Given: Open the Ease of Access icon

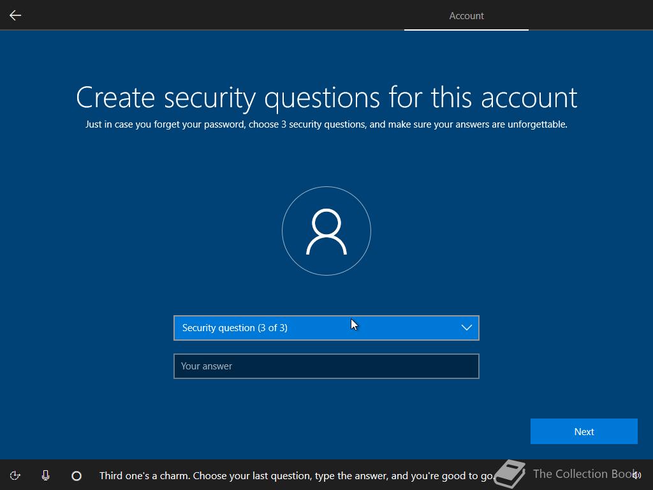Looking at the screenshot, I should coord(15,475).
